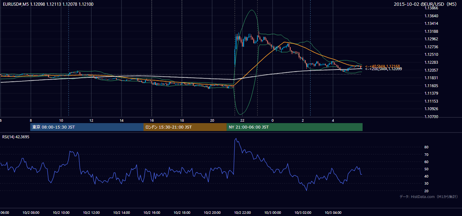Select the NY 21:00-06:00 JST session bar
This screenshot has width=462, height=216.
tap(295, 127)
